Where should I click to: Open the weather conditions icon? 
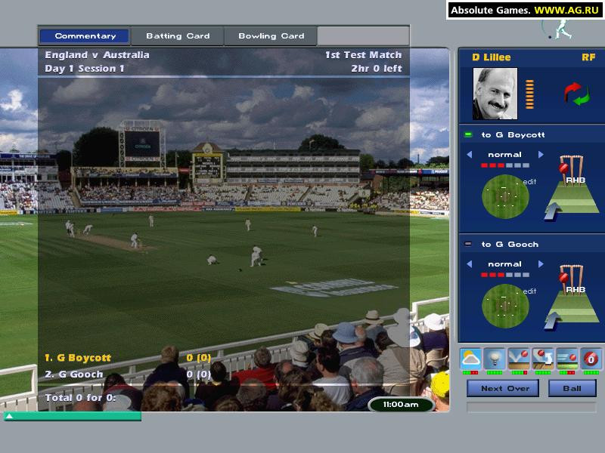(470, 358)
